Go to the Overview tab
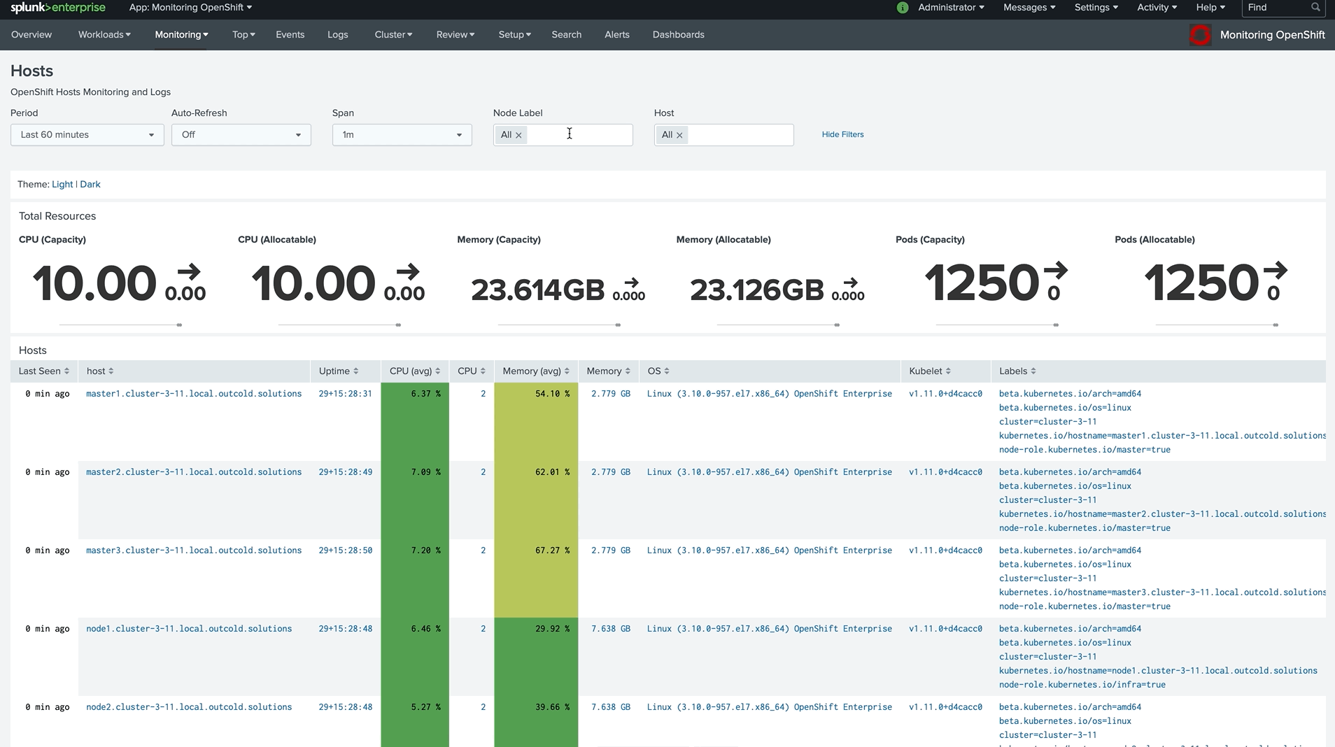 (x=31, y=35)
